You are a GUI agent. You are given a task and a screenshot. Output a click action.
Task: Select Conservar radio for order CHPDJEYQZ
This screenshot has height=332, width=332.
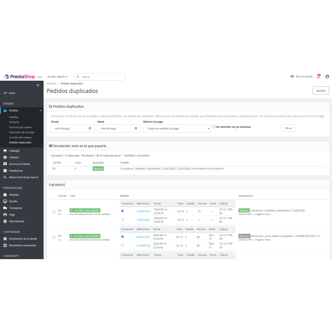[123, 245]
